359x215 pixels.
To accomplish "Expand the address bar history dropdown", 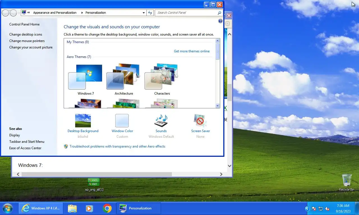I will pos(144,13).
